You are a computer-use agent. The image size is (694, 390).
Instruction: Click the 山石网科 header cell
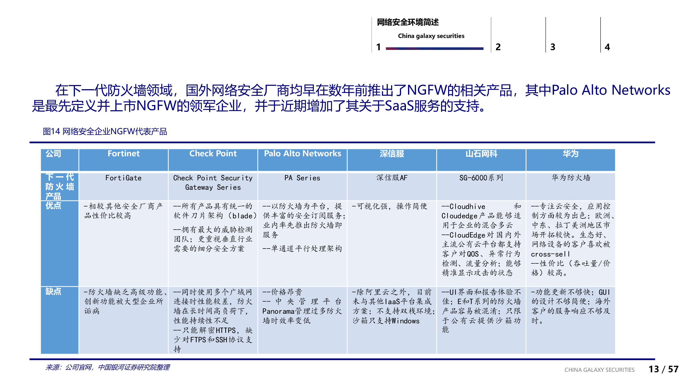(x=481, y=154)
